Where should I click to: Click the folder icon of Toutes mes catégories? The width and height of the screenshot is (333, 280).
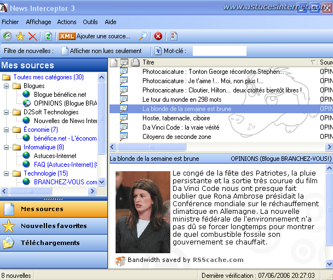click(7, 77)
